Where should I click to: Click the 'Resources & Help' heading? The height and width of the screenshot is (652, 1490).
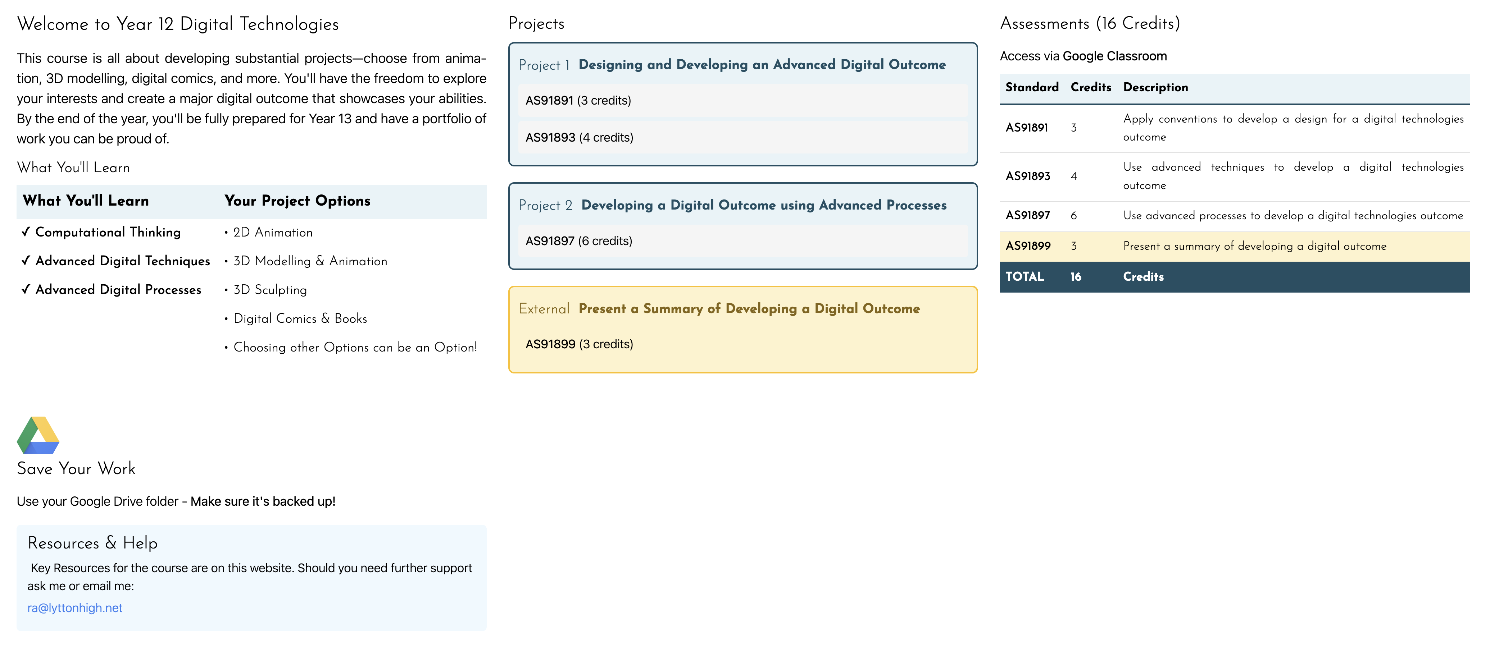pyautogui.click(x=92, y=543)
